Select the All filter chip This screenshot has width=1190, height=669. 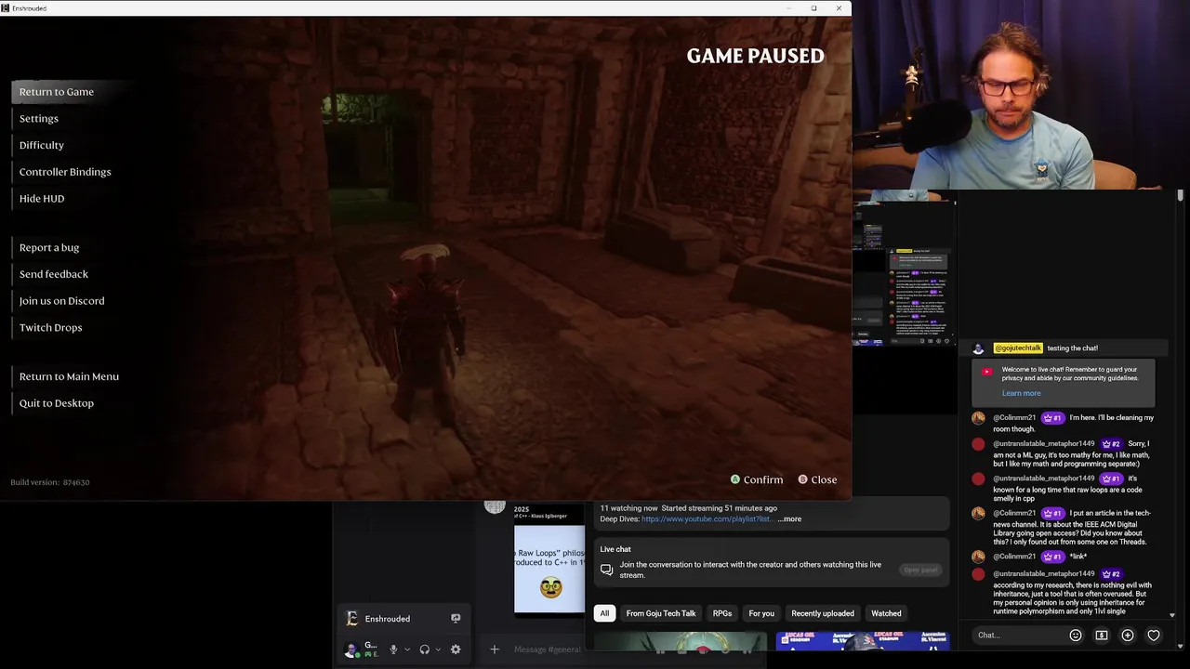click(604, 613)
